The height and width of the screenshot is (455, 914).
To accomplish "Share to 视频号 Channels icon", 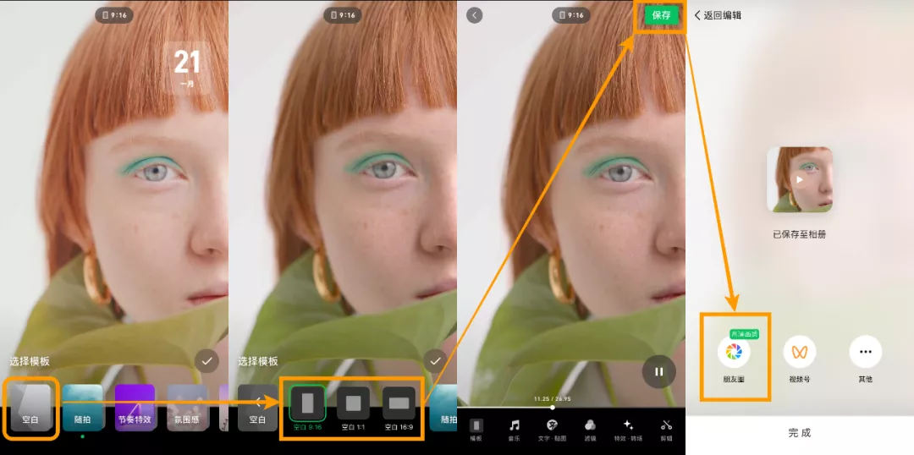I will 800,352.
